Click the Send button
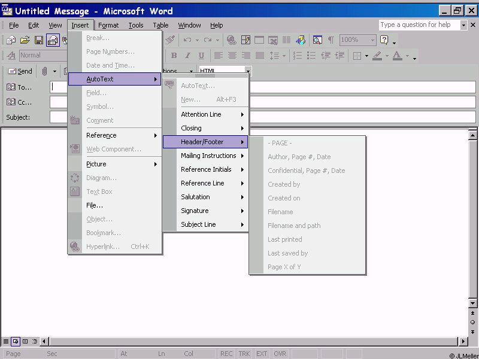The image size is (479, 359). tap(19, 71)
